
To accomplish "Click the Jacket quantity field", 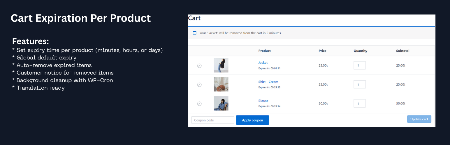I will (359, 66).
